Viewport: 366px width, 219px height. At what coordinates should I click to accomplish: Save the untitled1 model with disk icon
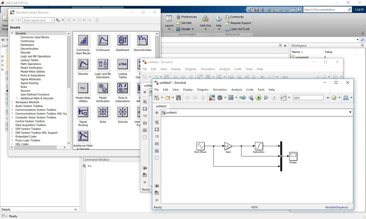click(x=178, y=98)
